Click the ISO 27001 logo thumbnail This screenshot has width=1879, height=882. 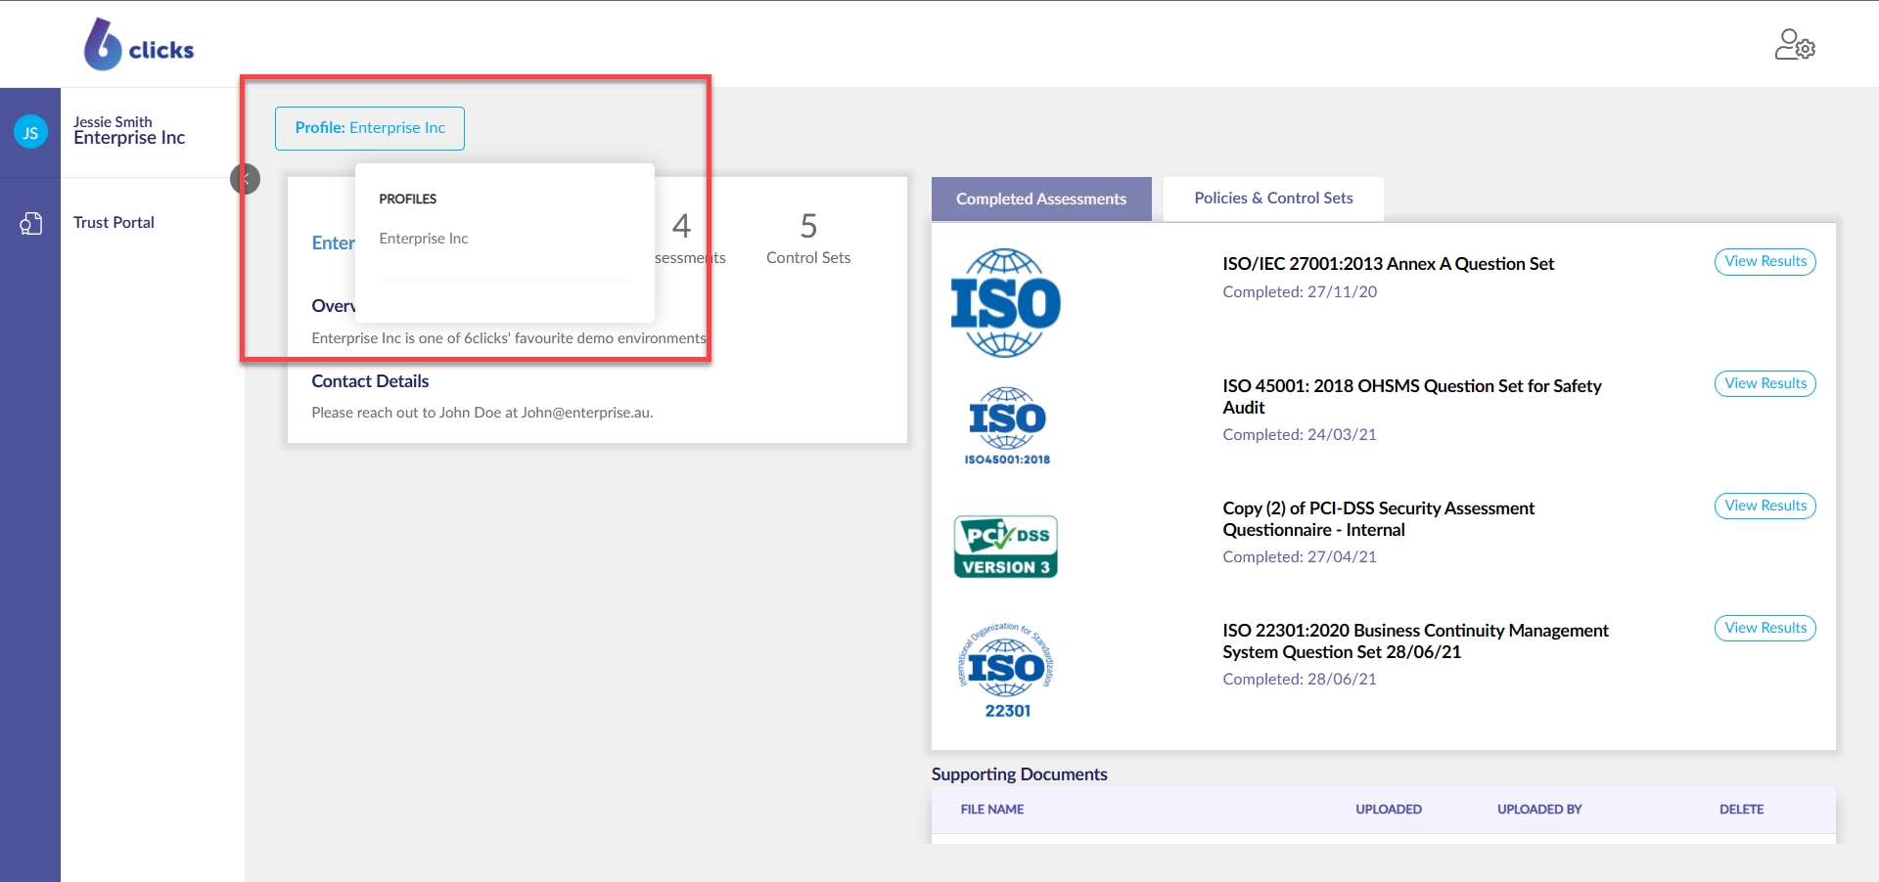pos(1006,302)
